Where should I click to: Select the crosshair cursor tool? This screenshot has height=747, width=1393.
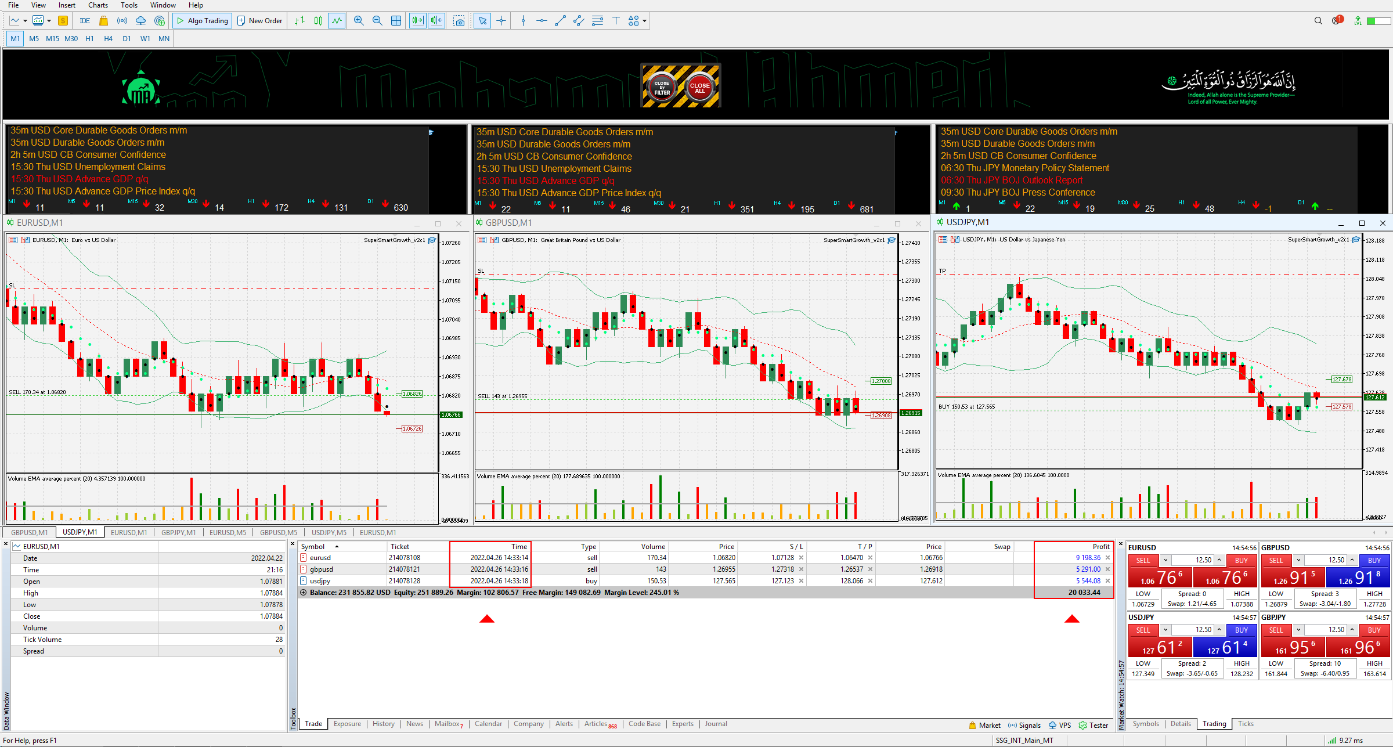[x=501, y=21]
